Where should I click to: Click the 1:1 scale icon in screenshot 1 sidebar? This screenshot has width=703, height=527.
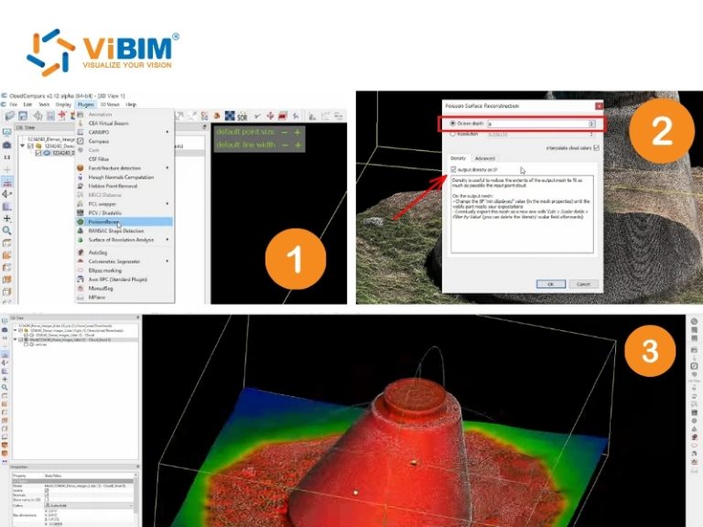(6, 157)
